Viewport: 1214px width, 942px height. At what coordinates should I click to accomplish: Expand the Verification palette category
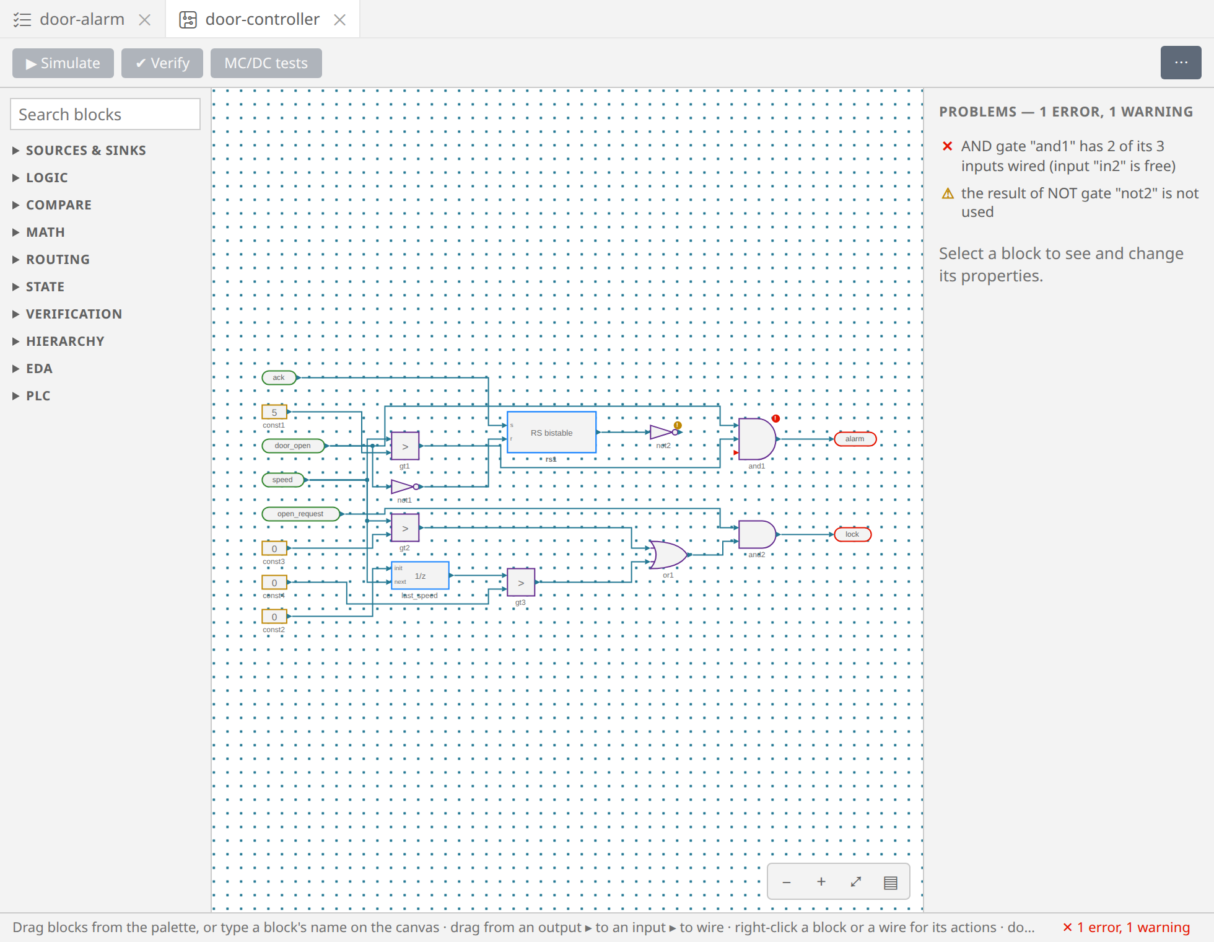click(68, 314)
